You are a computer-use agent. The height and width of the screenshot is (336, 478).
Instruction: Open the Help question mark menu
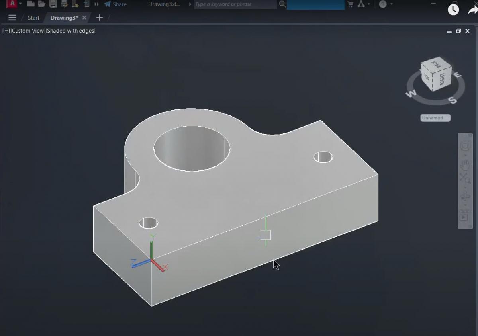[383, 4]
